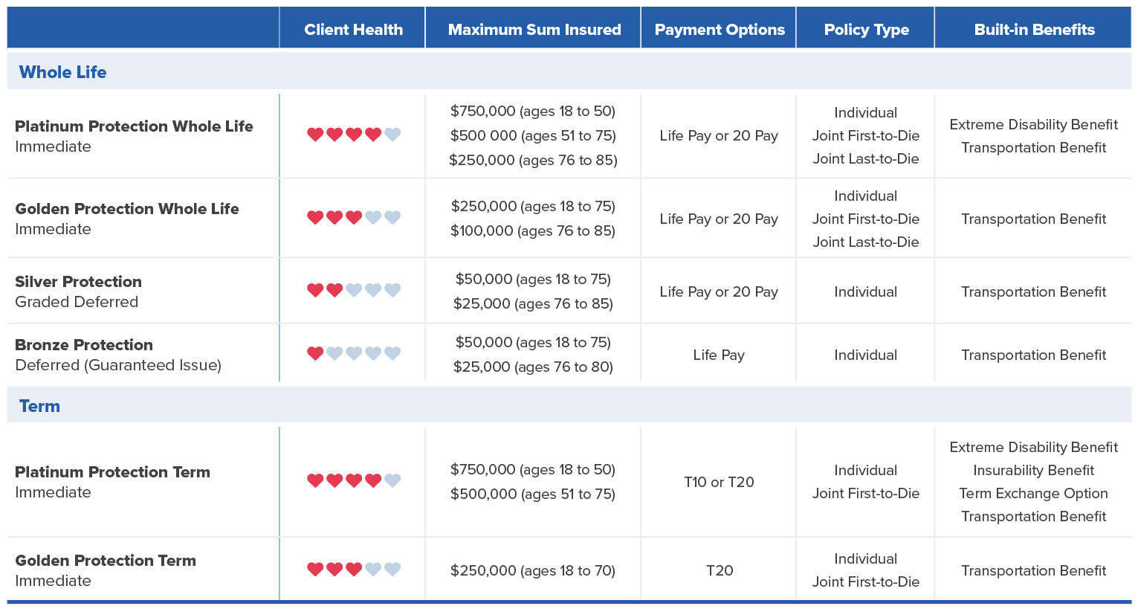Click third red heart in Golden Whole Life row
The height and width of the screenshot is (609, 1138).
pos(354,218)
